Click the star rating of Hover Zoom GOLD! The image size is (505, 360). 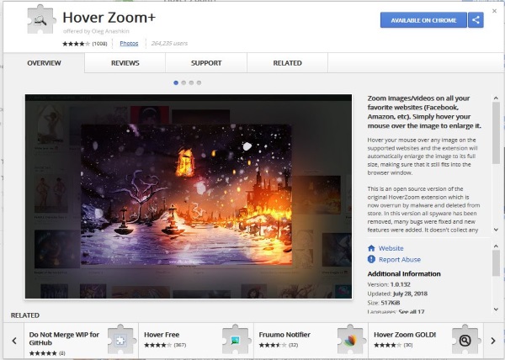coord(388,345)
